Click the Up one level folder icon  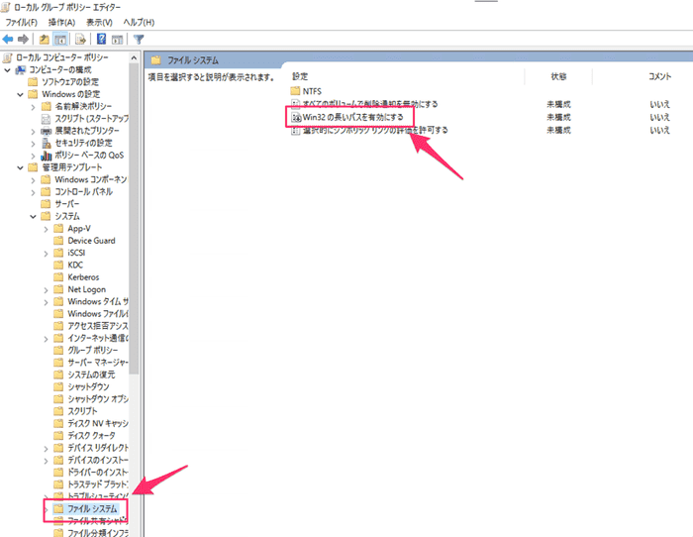45,40
